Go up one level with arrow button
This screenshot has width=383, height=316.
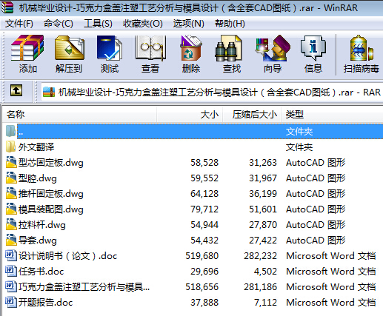click(16, 90)
